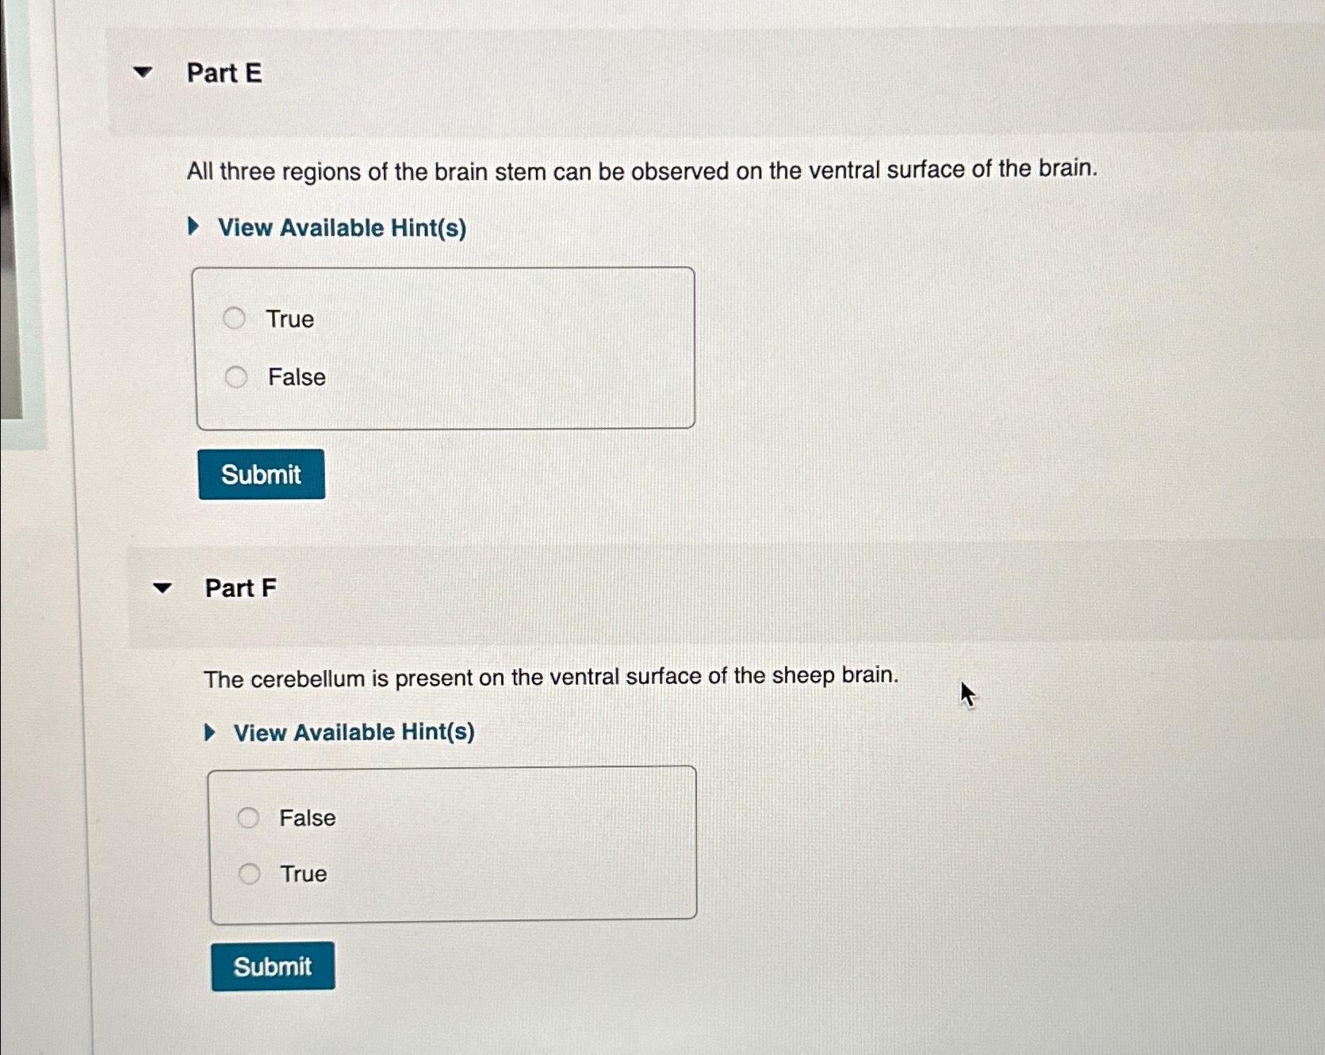This screenshot has width=1325, height=1055.
Task: Submit the answer for Part F
Action: tap(273, 965)
